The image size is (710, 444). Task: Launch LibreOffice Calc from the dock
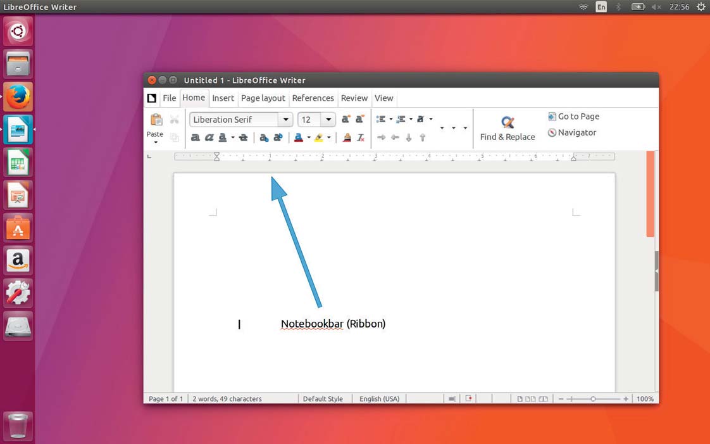pos(18,162)
